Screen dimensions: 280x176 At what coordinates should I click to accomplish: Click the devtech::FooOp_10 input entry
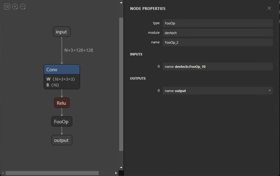tap(217, 67)
